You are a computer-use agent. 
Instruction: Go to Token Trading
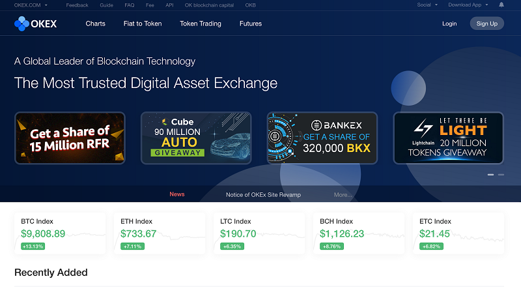201,23
